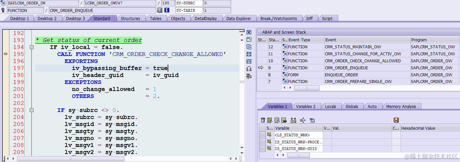This screenshot has width=460, height=162.
Task: Switch to Desktop 3 tab
Action: tap(75, 19)
